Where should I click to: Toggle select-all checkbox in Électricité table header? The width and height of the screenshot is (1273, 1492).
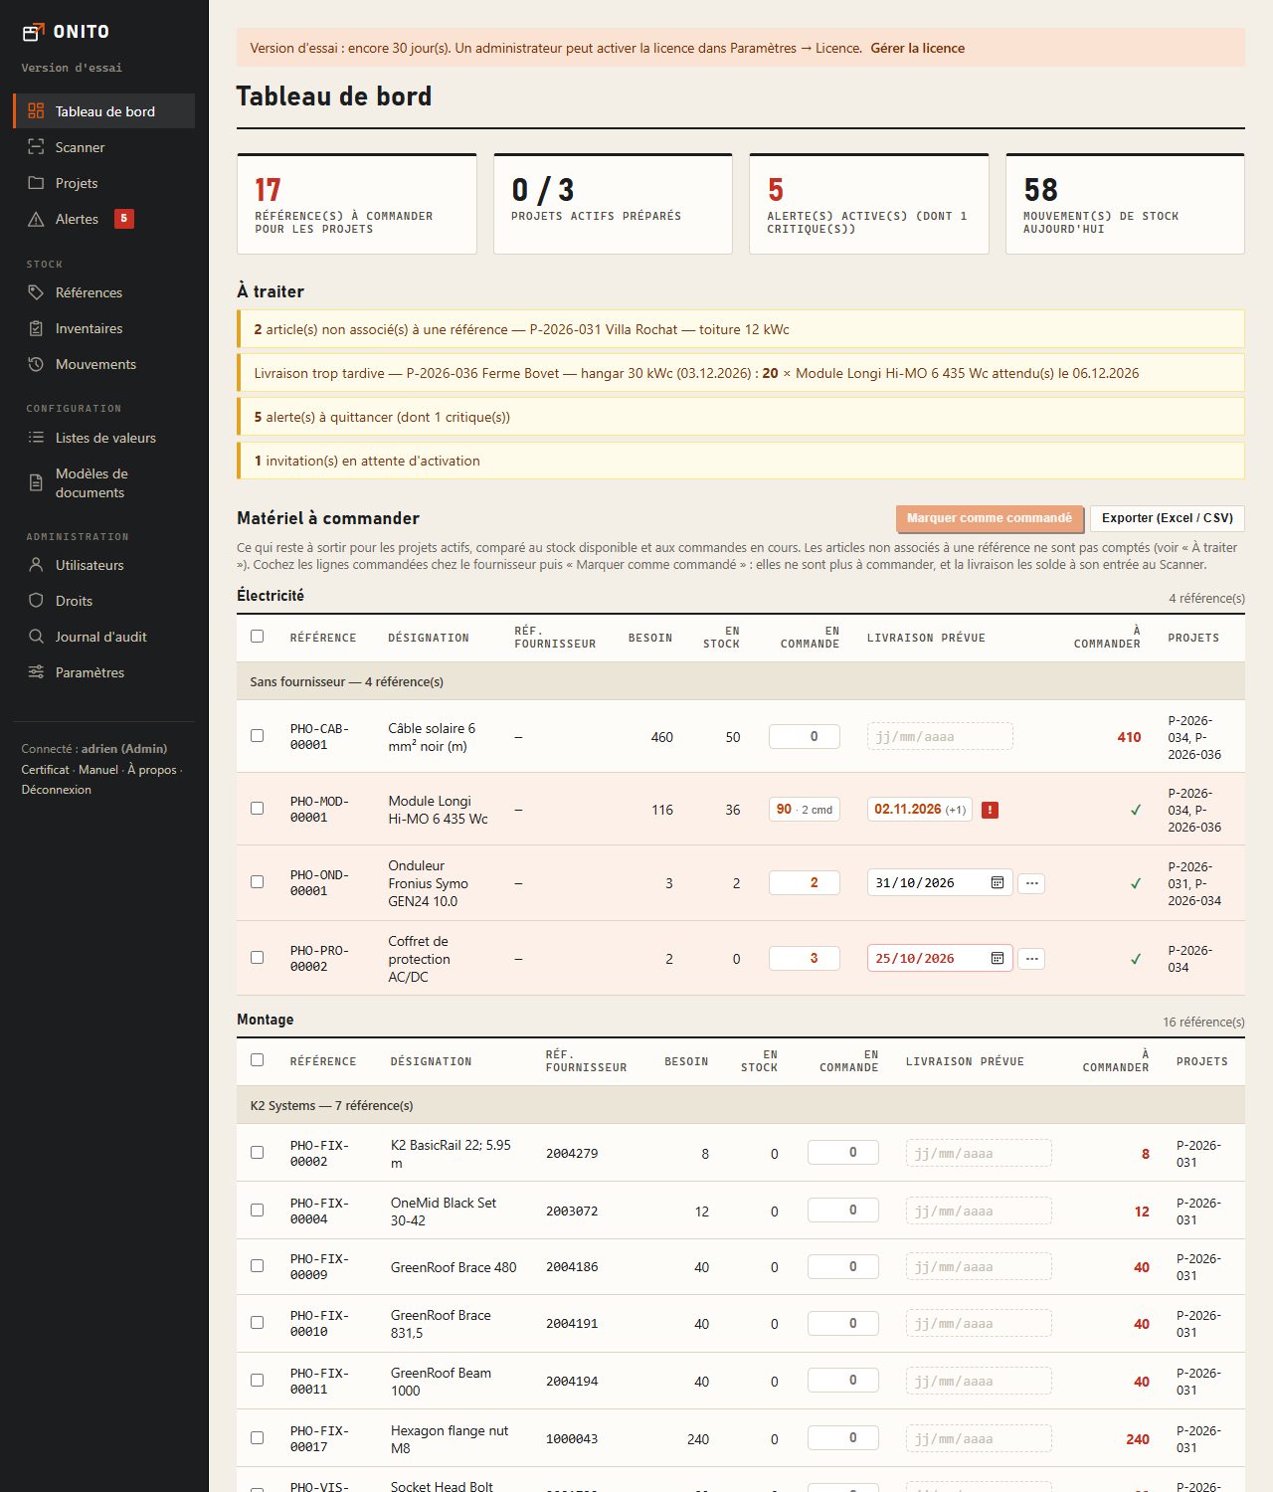pos(257,637)
